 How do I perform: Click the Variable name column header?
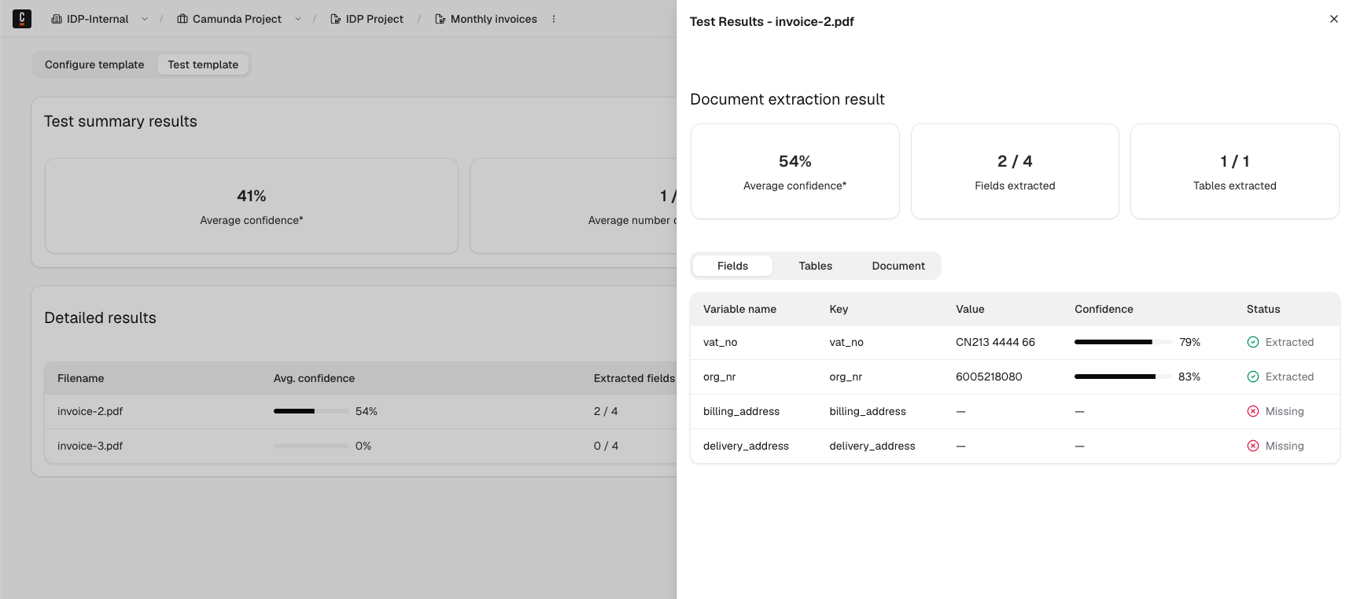(739, 309)
